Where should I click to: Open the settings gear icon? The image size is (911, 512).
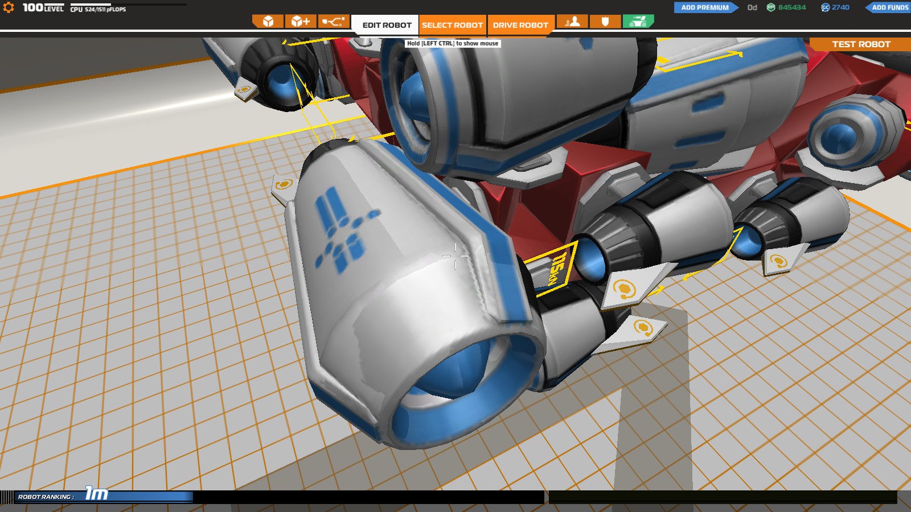coord(9,7)
